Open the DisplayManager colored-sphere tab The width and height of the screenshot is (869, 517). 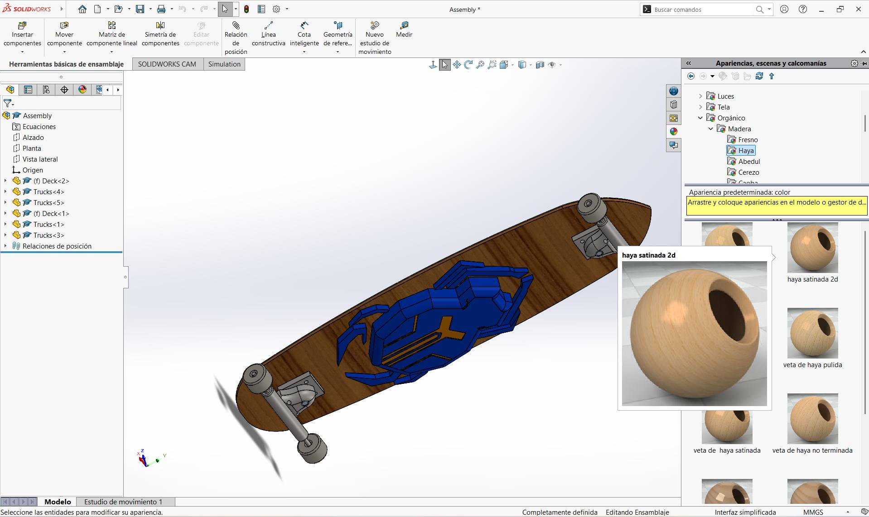coord(674,132)
